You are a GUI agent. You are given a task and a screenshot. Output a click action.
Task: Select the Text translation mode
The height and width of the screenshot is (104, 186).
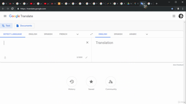coord(6,26)
